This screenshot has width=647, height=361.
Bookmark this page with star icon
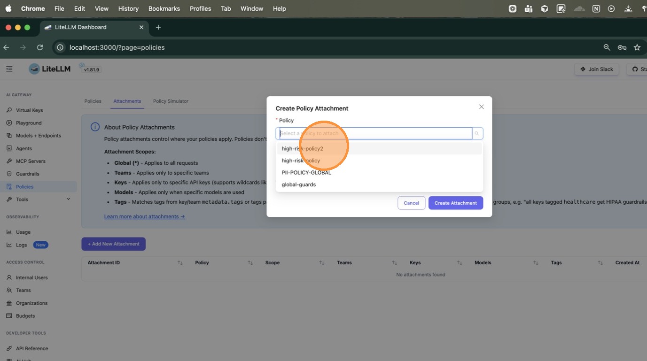[x=637, y=47]
